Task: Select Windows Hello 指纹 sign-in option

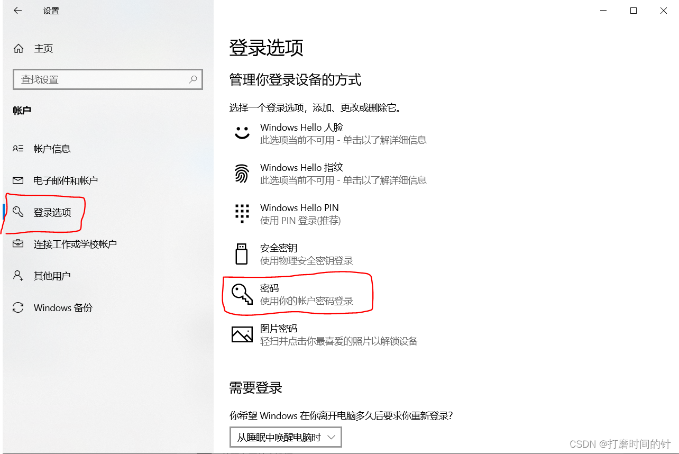Action: coord(329,174)
